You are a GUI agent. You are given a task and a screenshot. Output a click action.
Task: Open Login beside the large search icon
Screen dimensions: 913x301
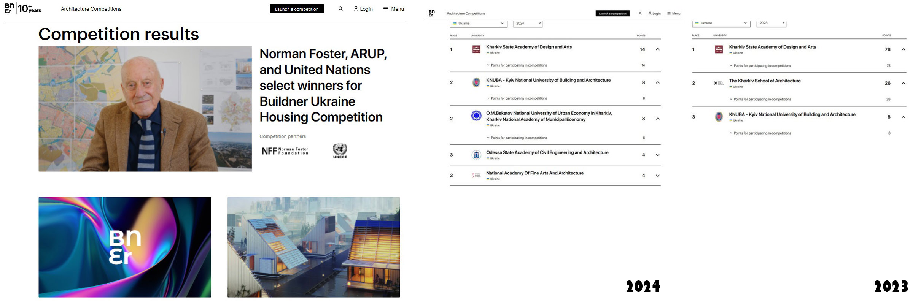(363, 9)
